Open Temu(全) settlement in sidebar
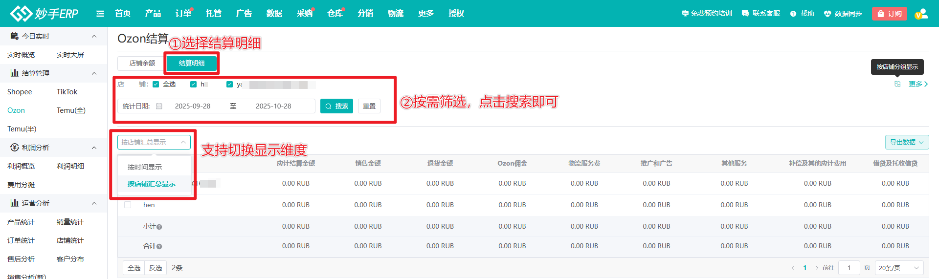Viewport: 939px width, 279px height. click(71, 110)
